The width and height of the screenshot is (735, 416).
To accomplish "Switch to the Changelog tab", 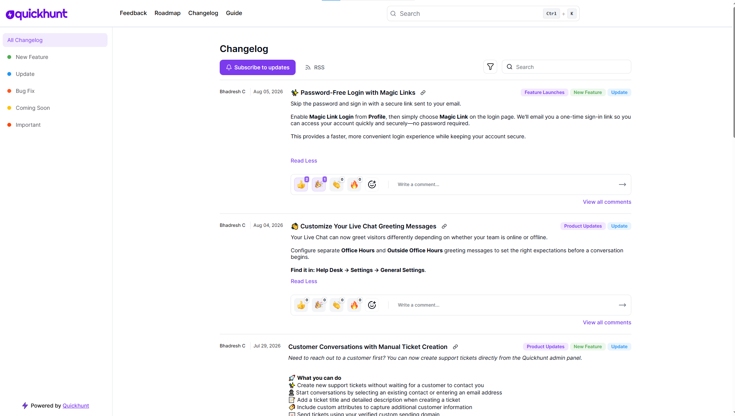I will [x=203, y=13].
